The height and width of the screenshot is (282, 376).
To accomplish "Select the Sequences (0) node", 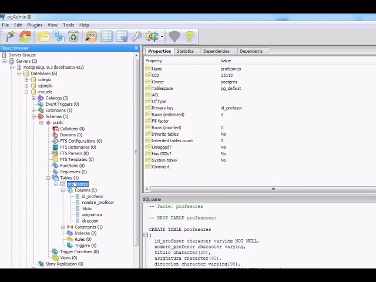I will pos(73,172).
